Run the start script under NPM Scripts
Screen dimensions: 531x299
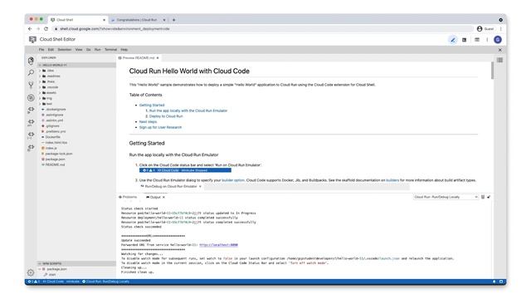(50, 275)
